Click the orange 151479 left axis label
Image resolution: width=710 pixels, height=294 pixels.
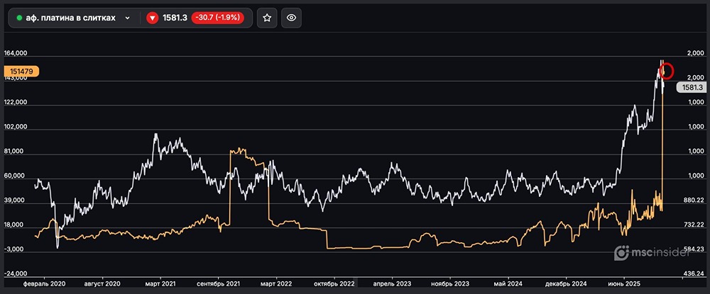21,72
